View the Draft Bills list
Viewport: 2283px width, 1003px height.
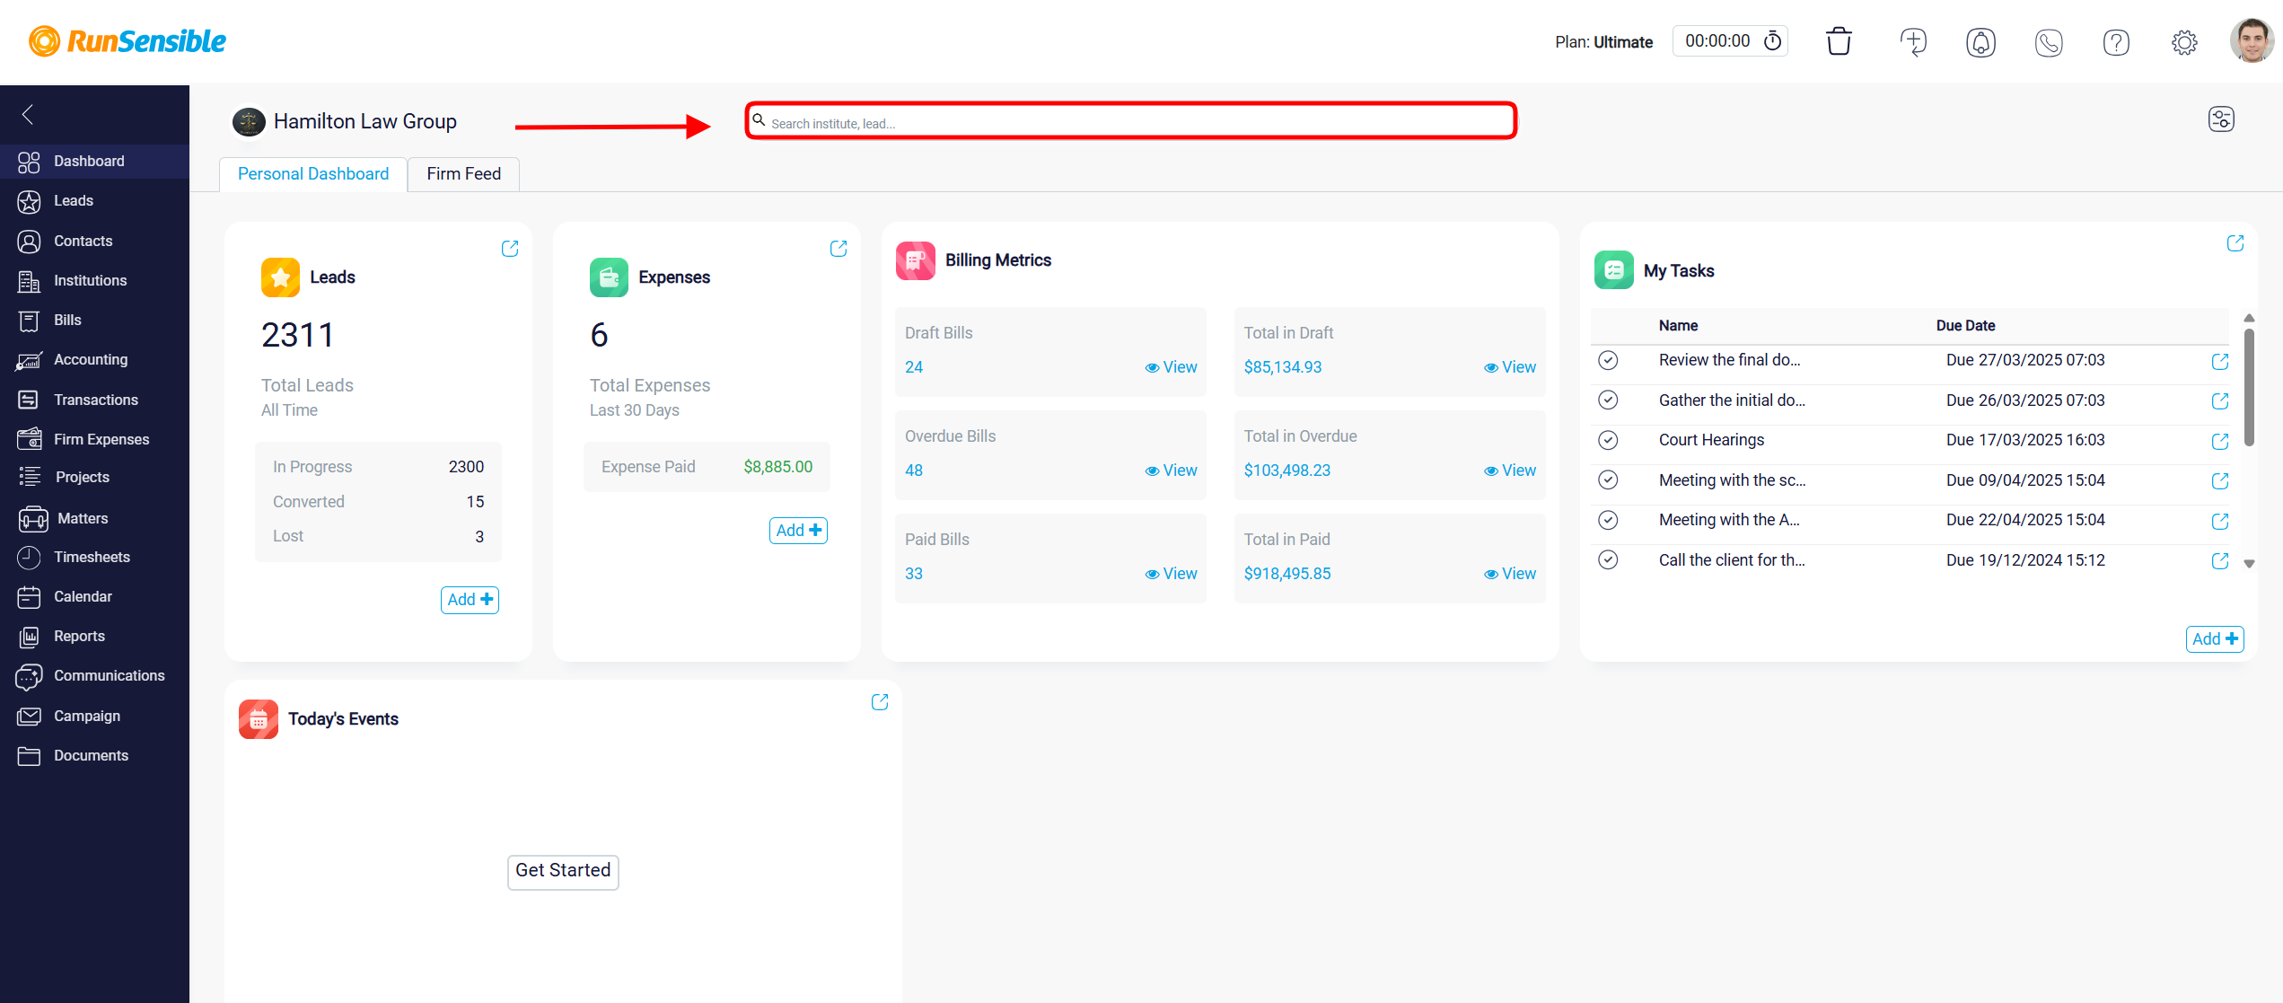pos(1171,367)
